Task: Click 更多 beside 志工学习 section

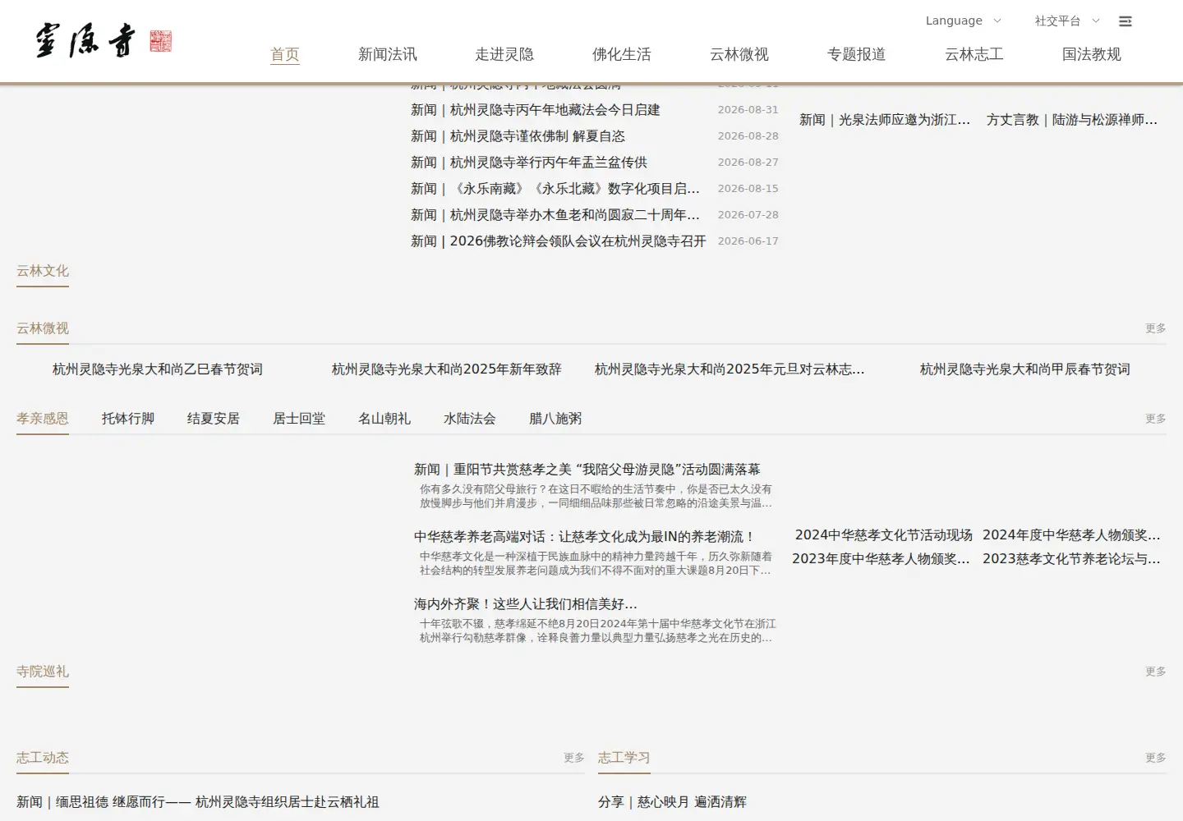Action: pos(1156,758)
